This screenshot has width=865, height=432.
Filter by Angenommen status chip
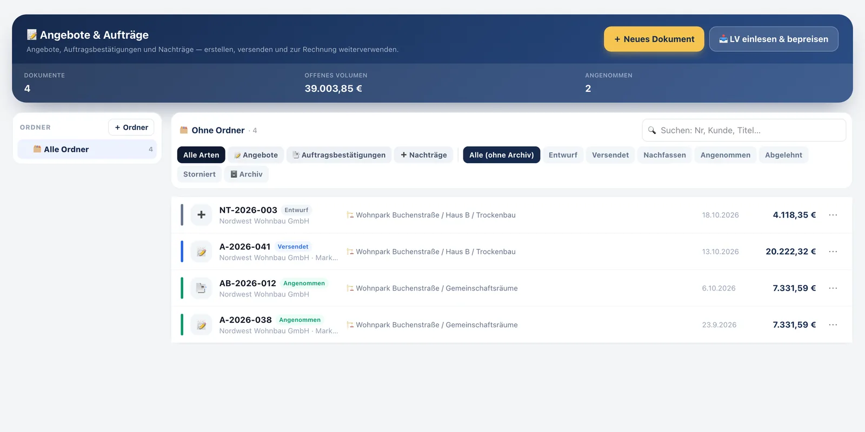coord(726,155)
